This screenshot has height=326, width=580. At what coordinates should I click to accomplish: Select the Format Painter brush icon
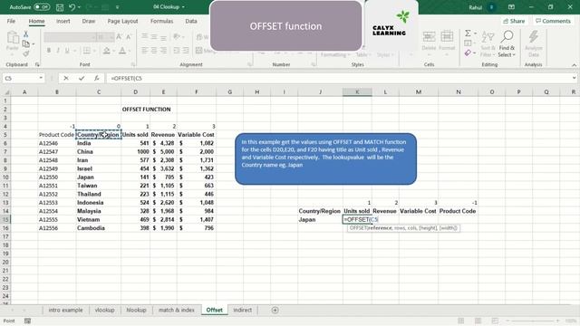26,54
